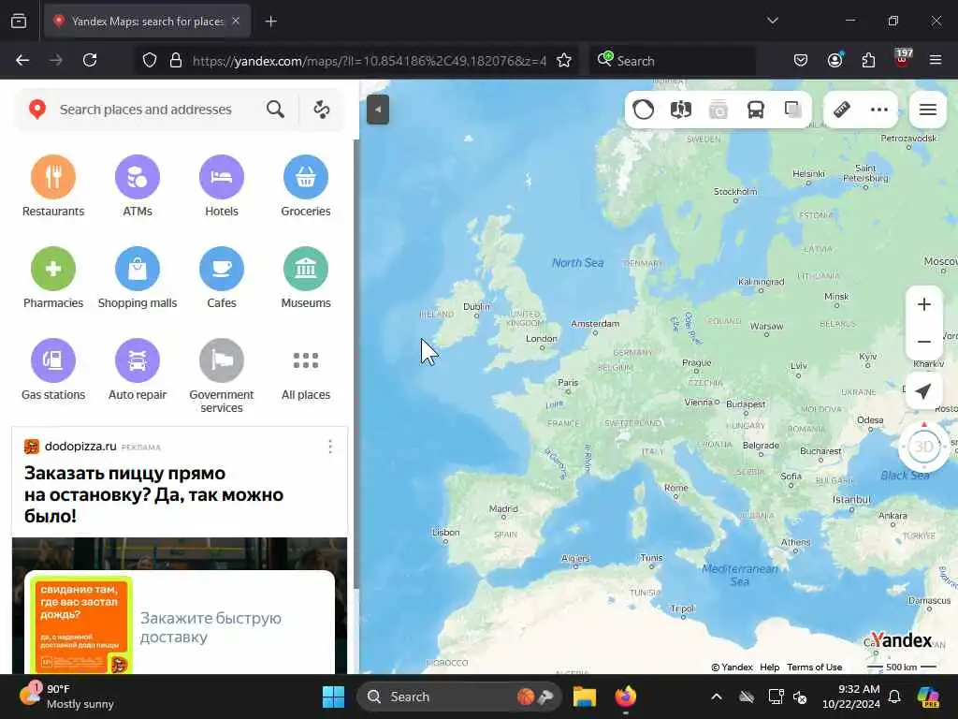The image size is (958, 719).
Task: Click the © Yandex copyright link
Action: click(x=732, y=667)
